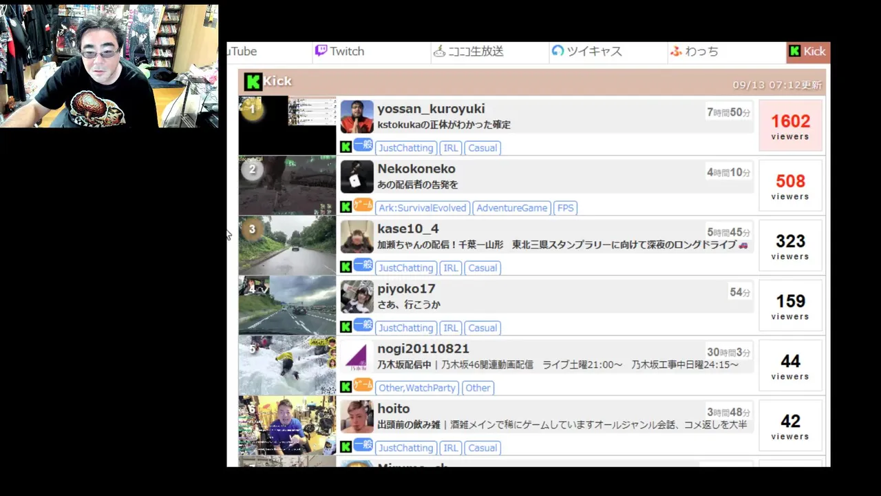Click the 09/13 07:12更新 timestamp
Screen dimensions: 881x496
[x=777, y=85]
